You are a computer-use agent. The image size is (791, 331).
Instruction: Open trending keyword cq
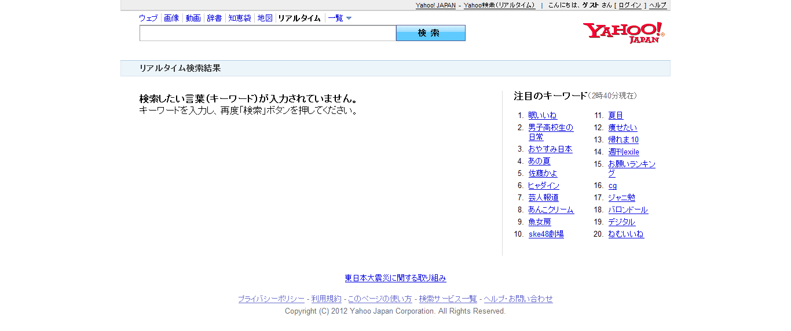pyautogui.click(x=613, y=186)
